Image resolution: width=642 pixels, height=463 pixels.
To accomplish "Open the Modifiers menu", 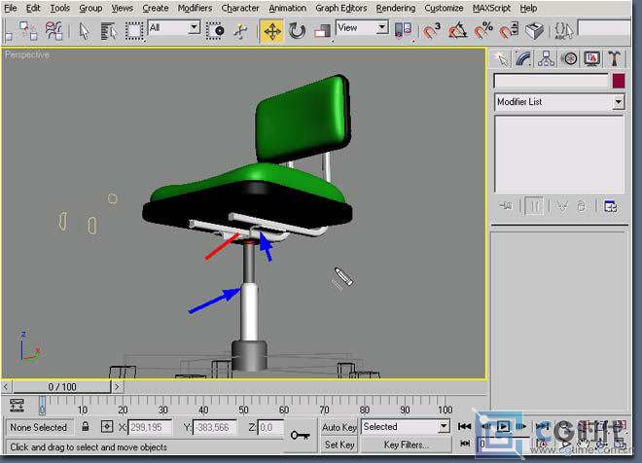I will point(195,8).
